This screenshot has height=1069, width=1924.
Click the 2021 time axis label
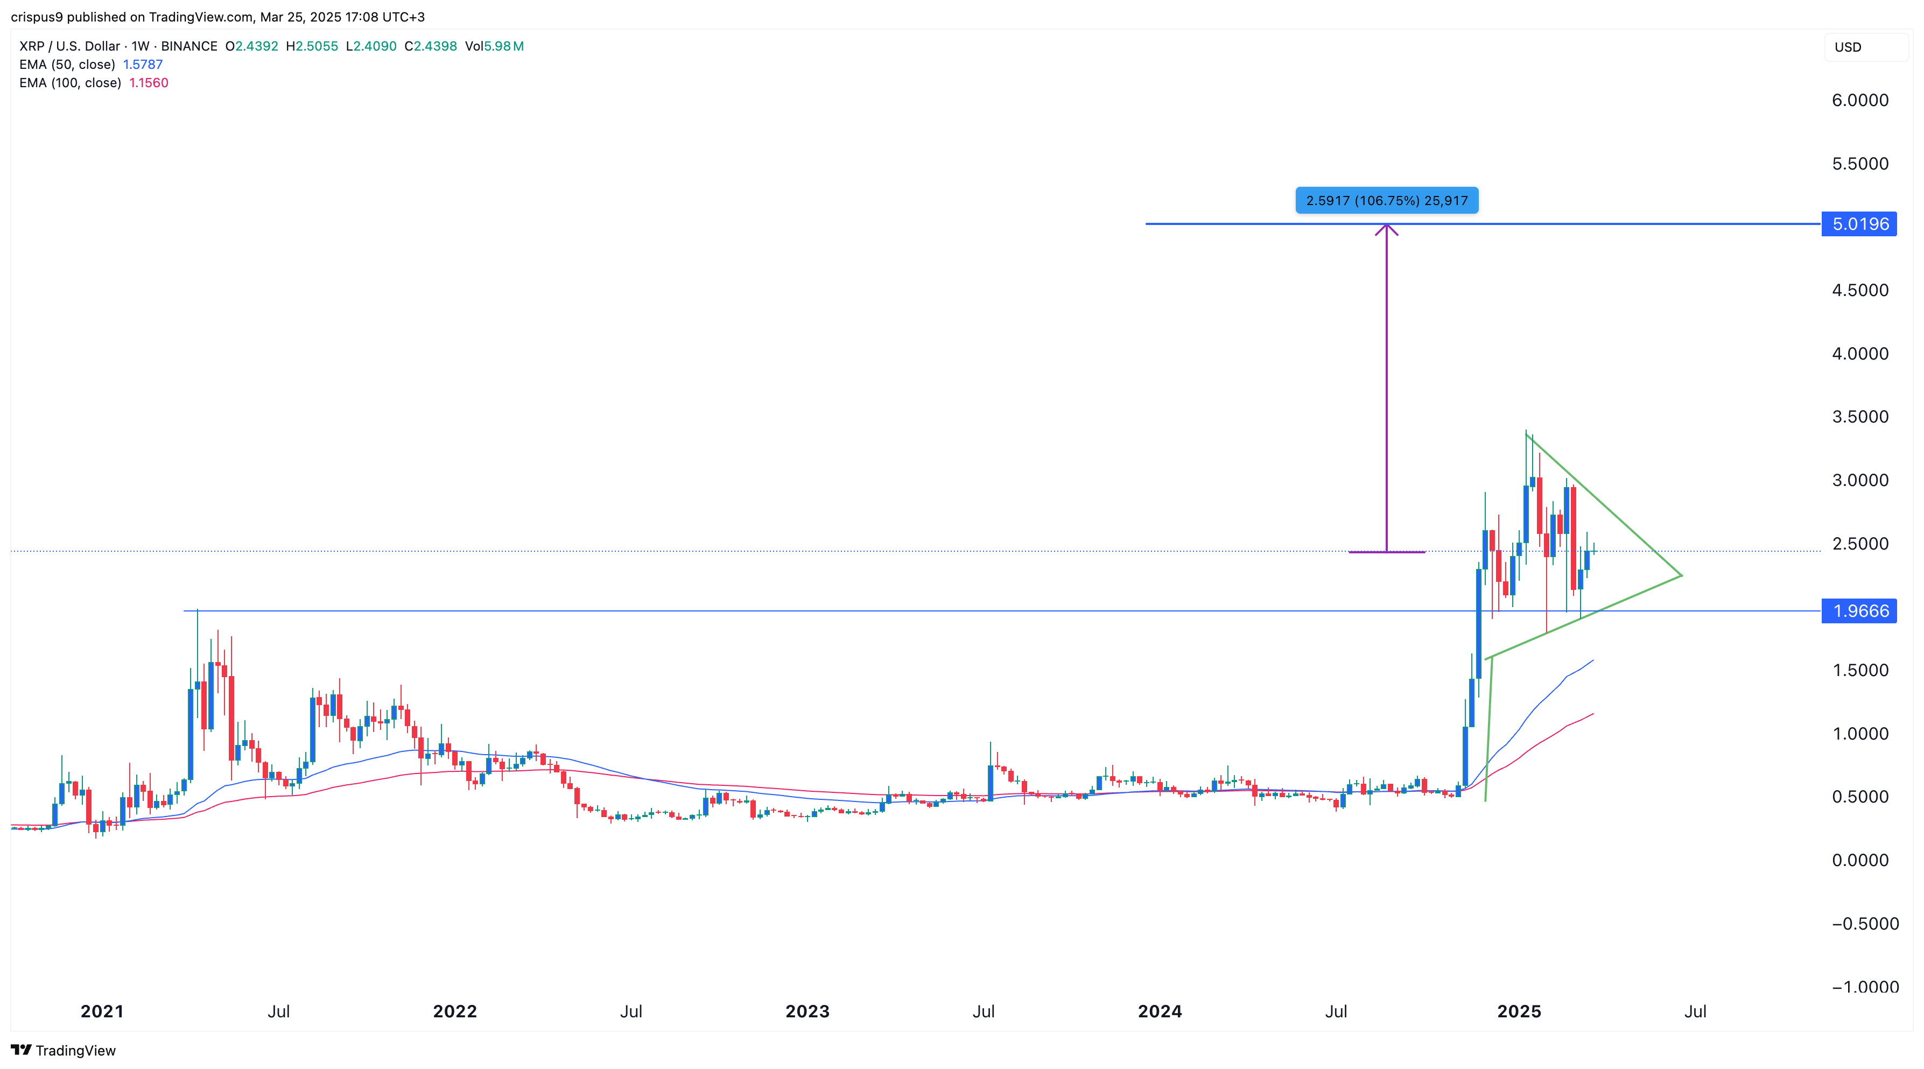pos(102,1011)
